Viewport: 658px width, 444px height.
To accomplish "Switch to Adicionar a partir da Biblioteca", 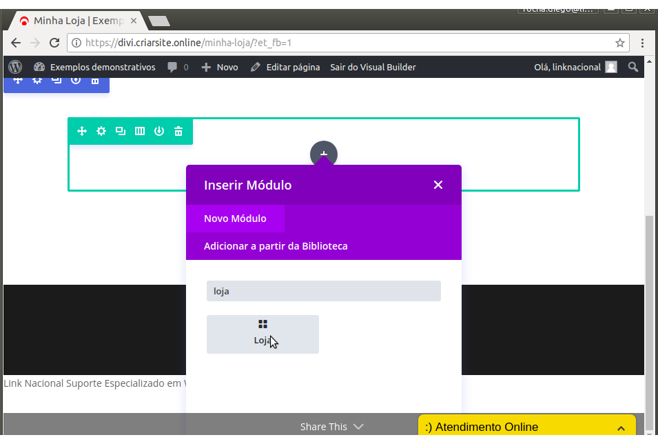I will click(x=276, y=246).
